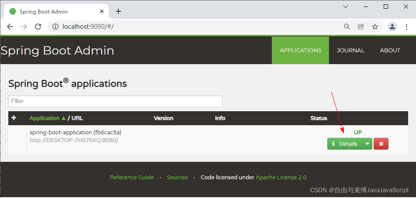Image resolution: width=416 pixels, height=198 pixels.
Task: Open the ABOUT nav tab
Action: pos(390,50)
